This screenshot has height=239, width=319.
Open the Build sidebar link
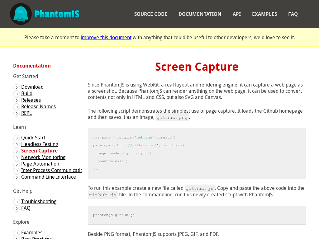[x=27, y=93]
